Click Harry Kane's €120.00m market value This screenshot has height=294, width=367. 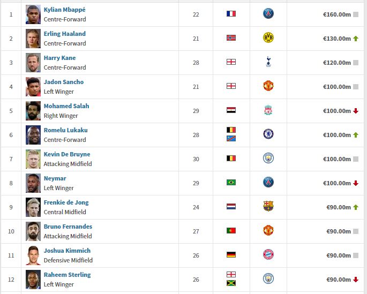[337, 63]
